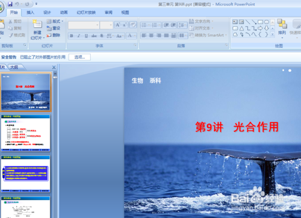
Task: Click the Increase Indent icon
Action: 173,25
